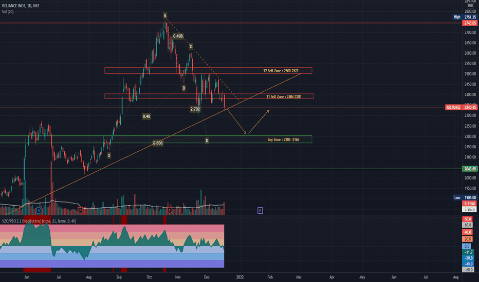The image size is (479, 282).
Task: Select the 0.886 ratio label
Action: click(158, 143)
